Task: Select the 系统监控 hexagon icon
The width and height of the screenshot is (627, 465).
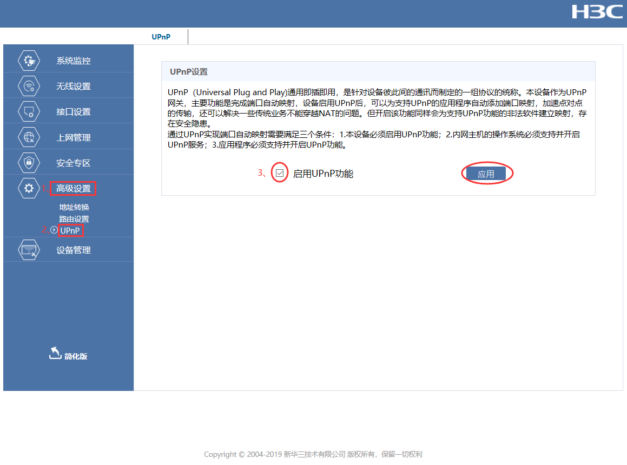Action: [29, 61]
